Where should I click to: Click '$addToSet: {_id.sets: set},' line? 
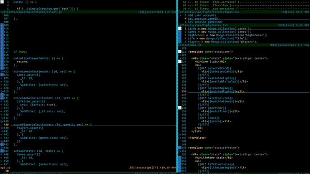point(42,111)
